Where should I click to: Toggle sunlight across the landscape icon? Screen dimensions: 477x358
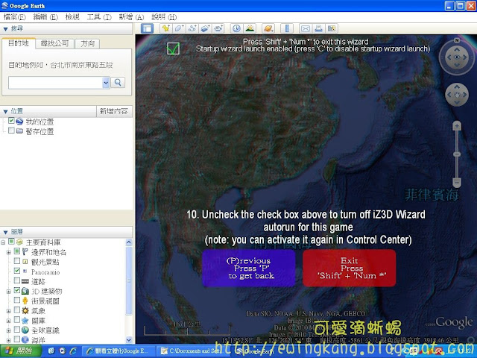point(250,28)
